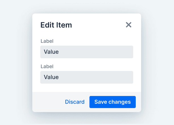
Task: Discard the edits via Discard link
Action: 75,102
